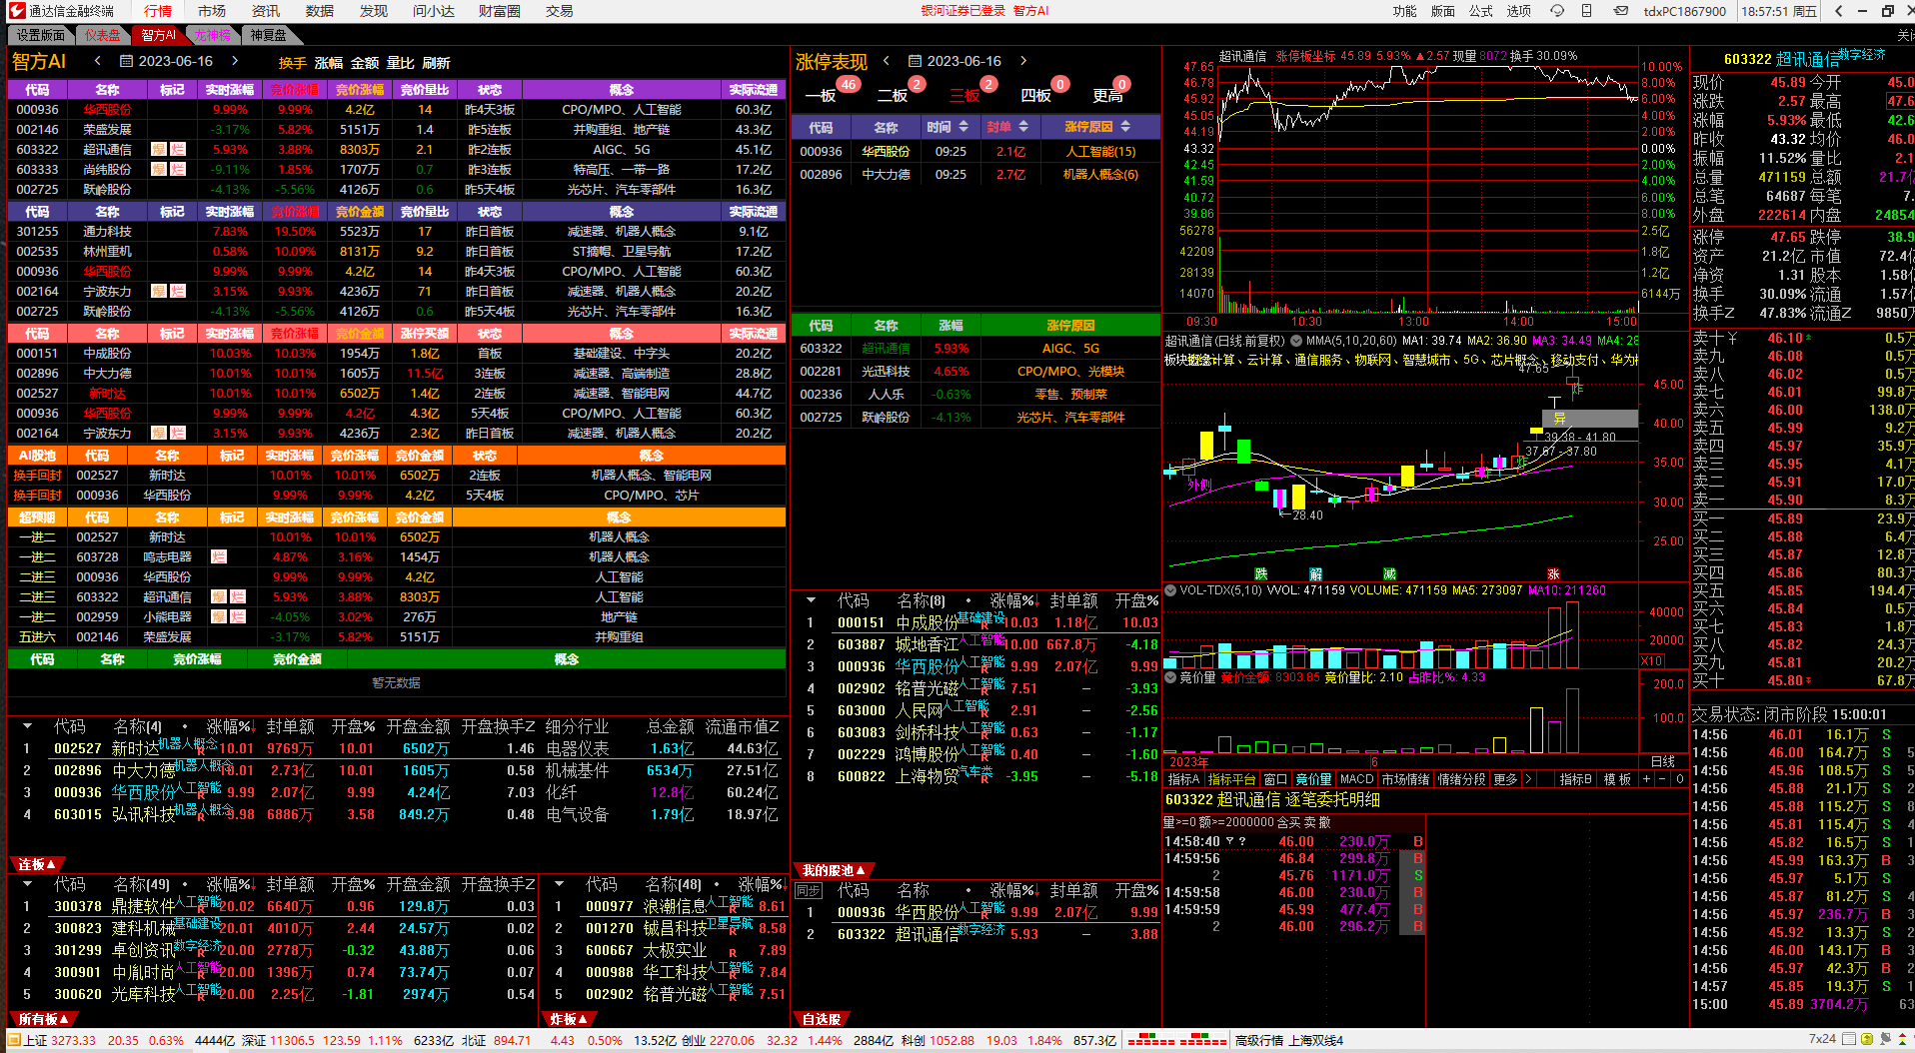Expand dropdown triangle above 300378 鼎捷软件 list
The width and height of the screenshot is (1915, 1053).
click(x=27, y=884)
